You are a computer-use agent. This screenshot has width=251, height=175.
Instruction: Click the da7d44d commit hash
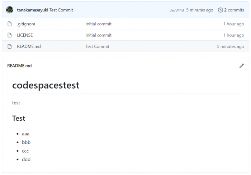[176, 10]
